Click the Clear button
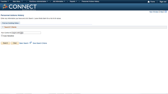This screenshot has height=94, width=168. pyautogui.click(x=15, y=43)
